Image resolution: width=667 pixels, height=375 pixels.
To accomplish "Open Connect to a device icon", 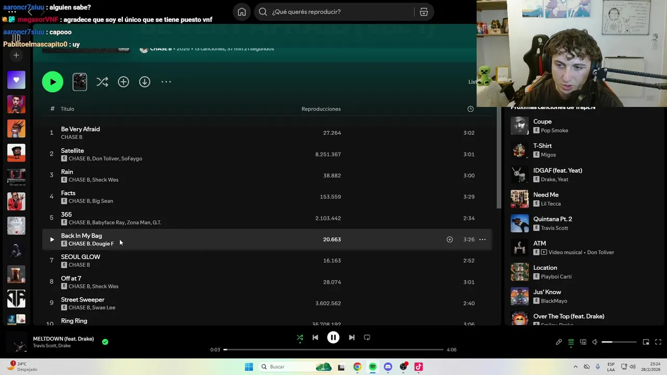I will coord(583,342).
